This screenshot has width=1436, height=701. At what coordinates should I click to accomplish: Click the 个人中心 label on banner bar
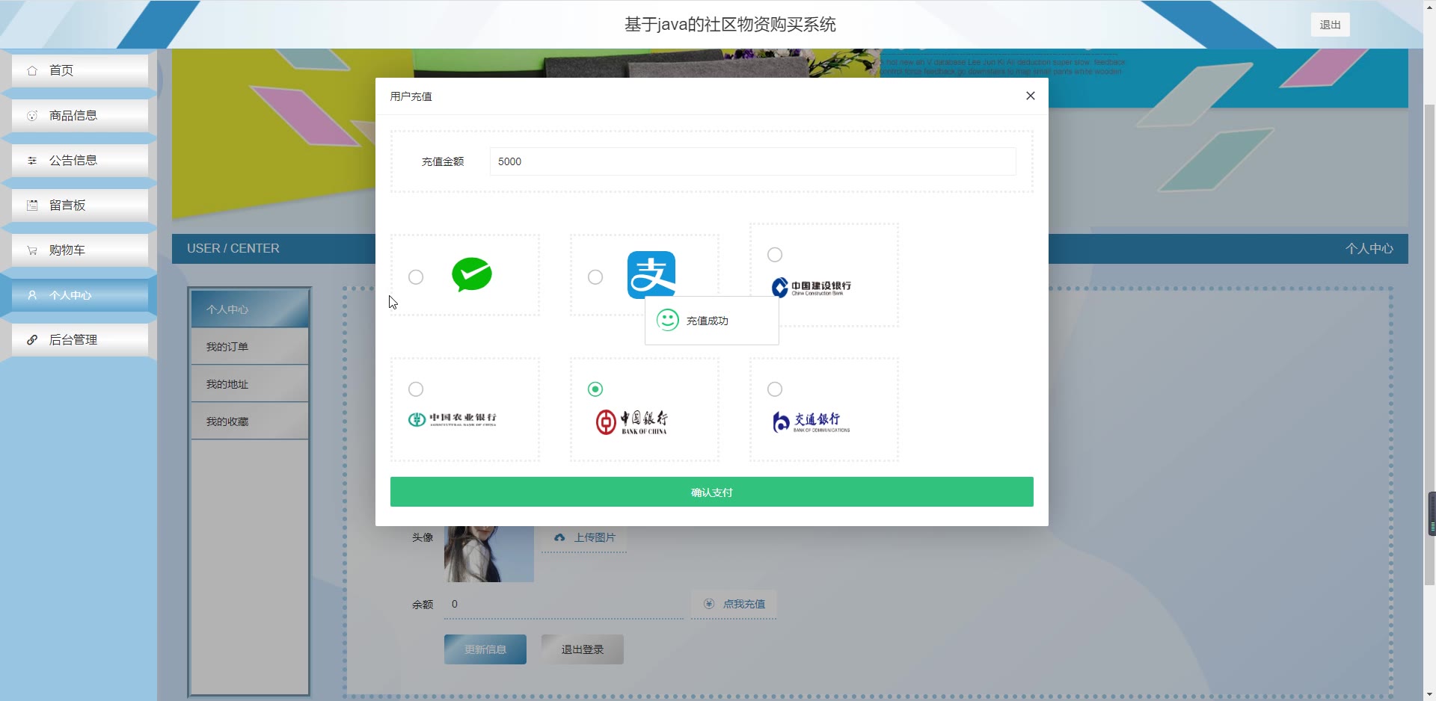pos(1369,249)
